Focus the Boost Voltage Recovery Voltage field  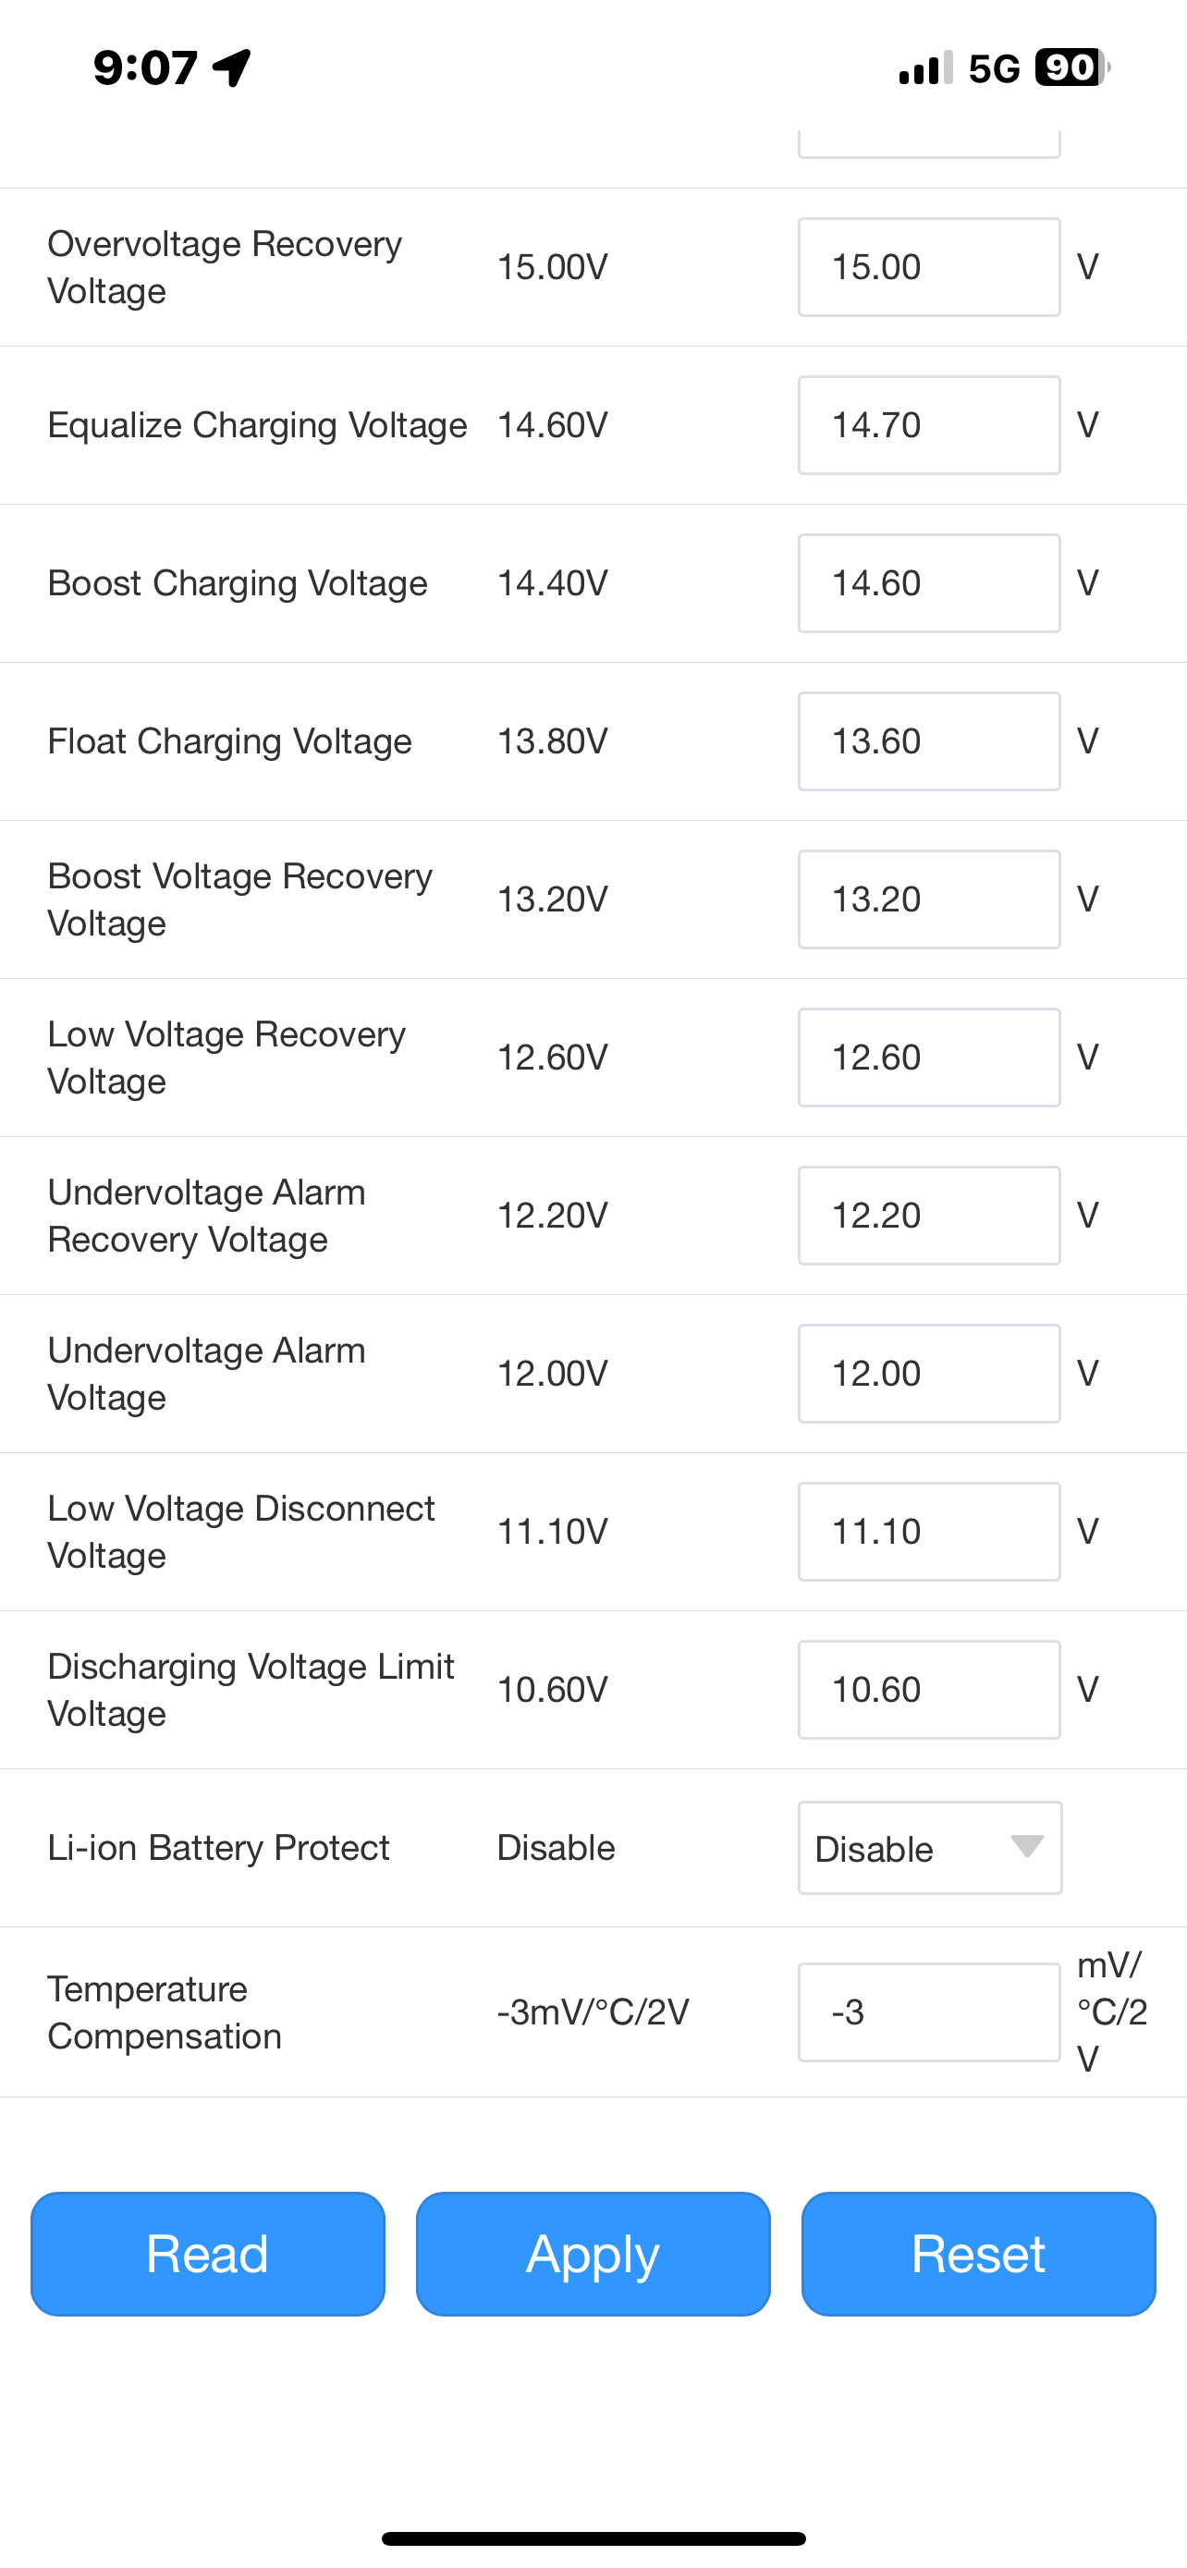[929, 899]
